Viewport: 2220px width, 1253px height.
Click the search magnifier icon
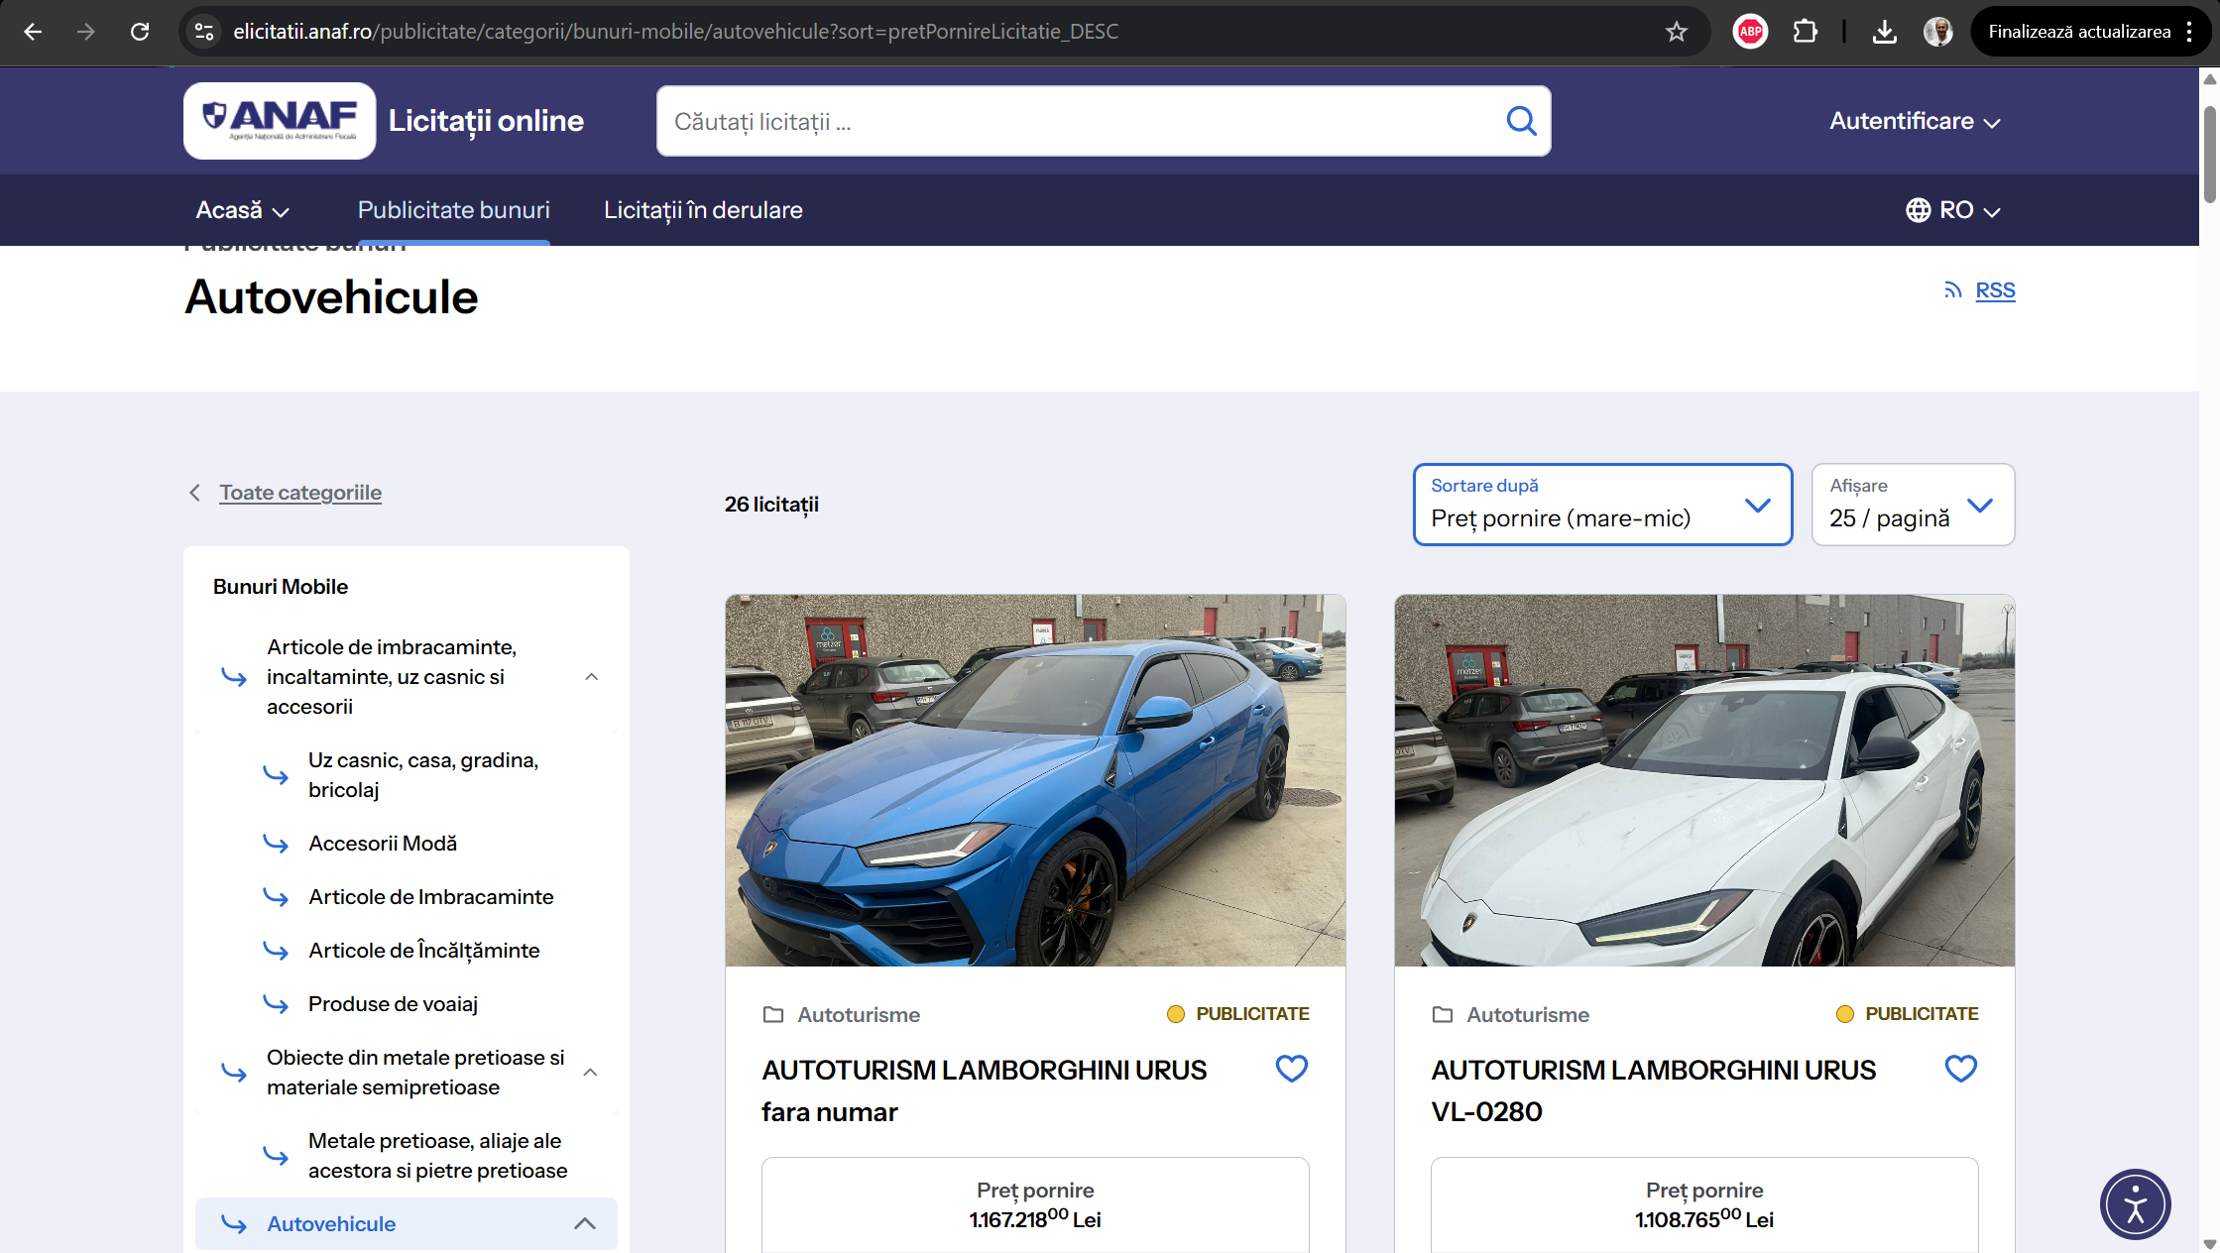click(x=1521, y=121)
